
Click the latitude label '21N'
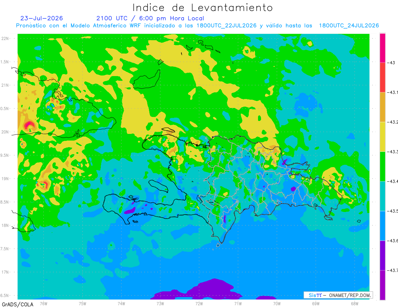click(x=6, y=85)
